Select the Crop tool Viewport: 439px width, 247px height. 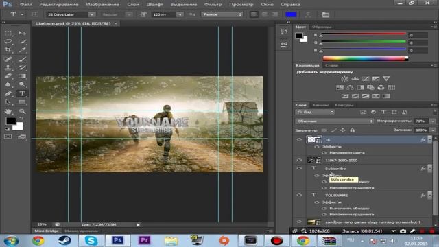point(8,50)
